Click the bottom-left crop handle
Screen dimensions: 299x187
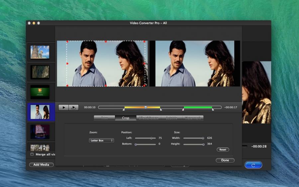(67, 86)
